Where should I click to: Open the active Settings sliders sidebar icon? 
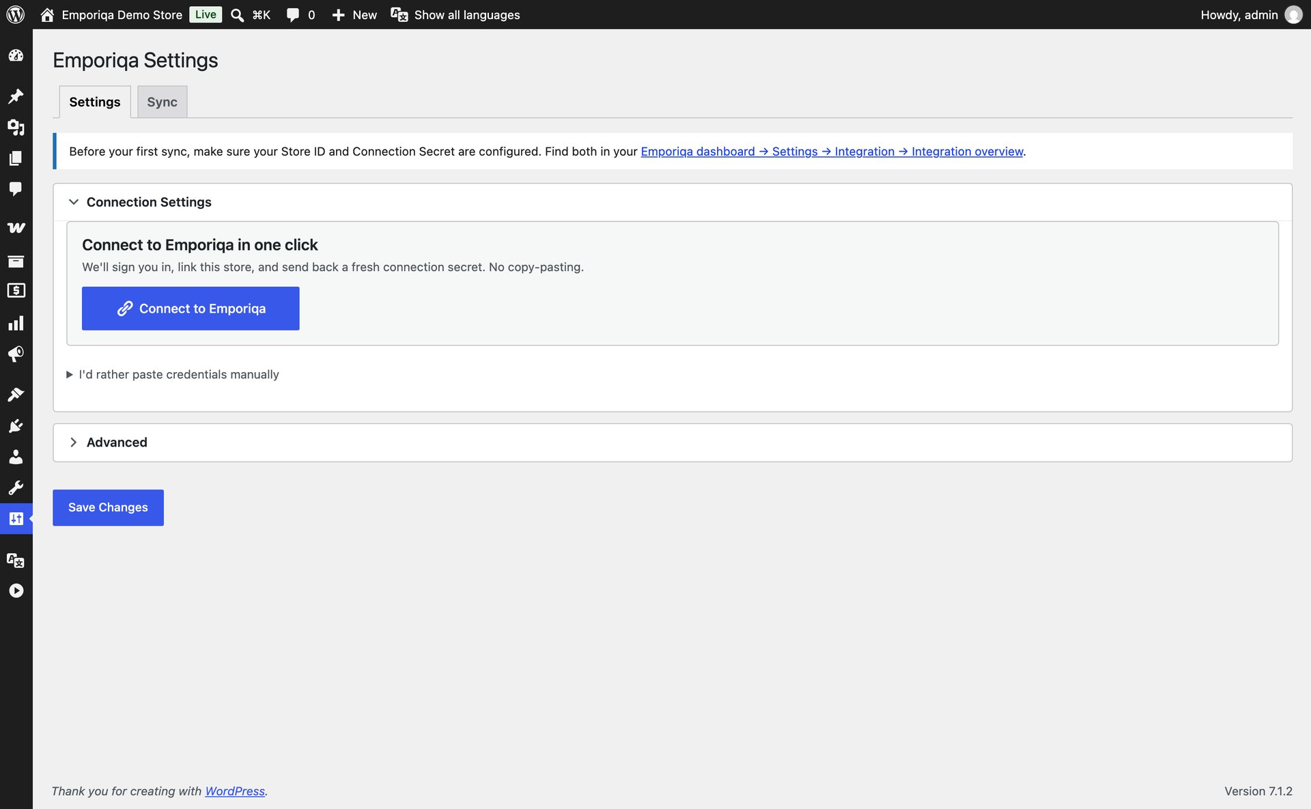pos(16,519)
